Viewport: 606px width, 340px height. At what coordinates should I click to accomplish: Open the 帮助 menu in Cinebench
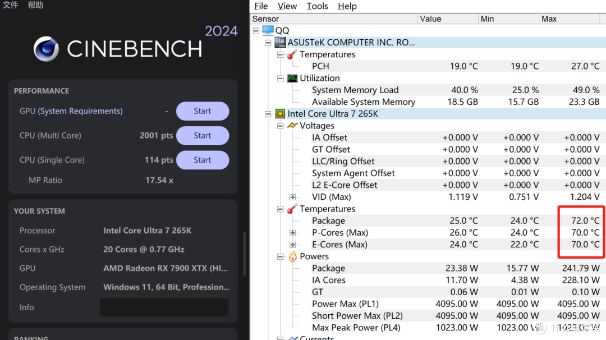(x=35, y=5)
